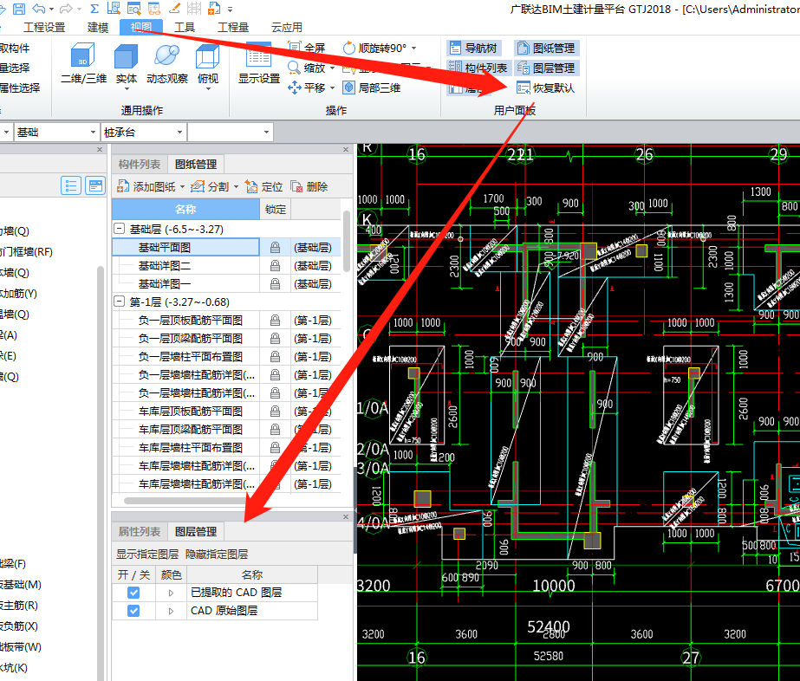Click 添加图纸 to add a drawing
Image resolution: width=800 pixels, height=681 pixels.
(x=146, y=186)
